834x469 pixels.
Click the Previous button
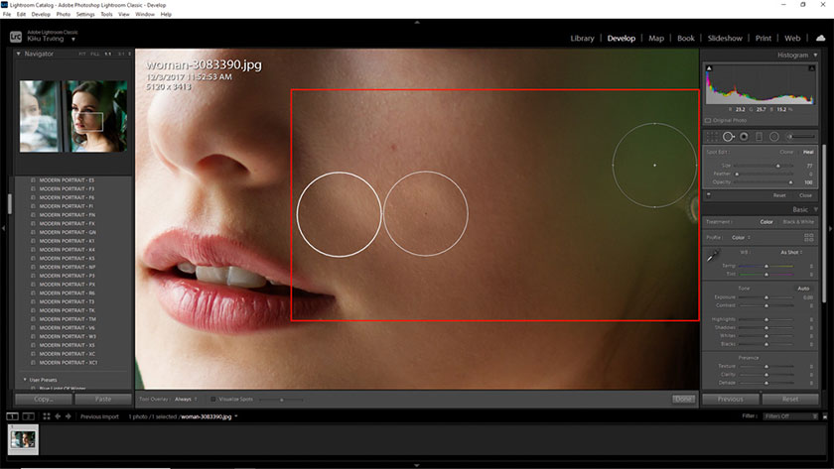point(731,399)
